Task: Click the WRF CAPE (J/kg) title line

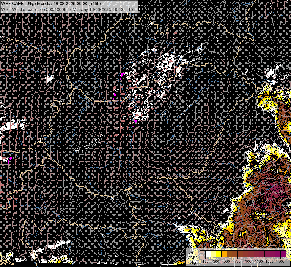Action: click(x=51, y=4)
